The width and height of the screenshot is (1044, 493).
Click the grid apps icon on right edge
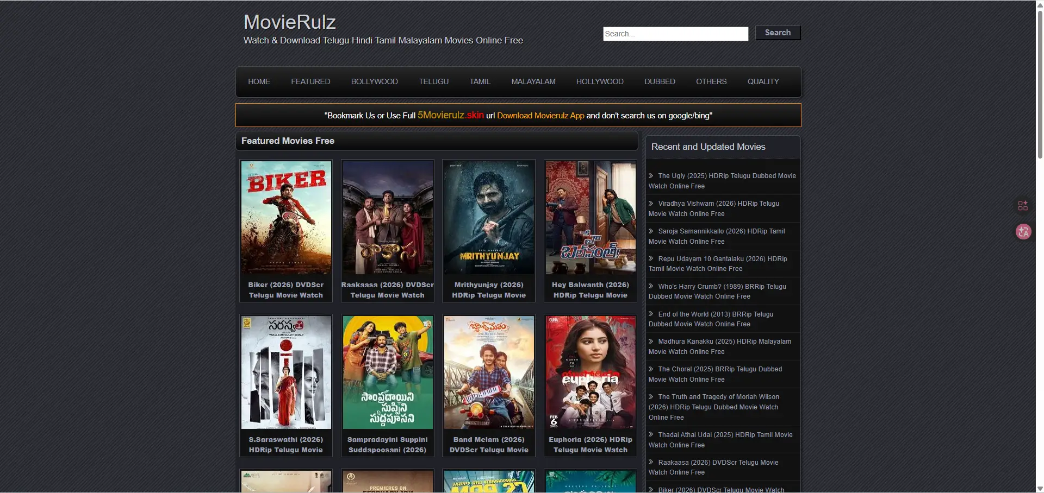1023,206
